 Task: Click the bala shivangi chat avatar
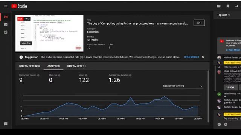tap(219, 94)
